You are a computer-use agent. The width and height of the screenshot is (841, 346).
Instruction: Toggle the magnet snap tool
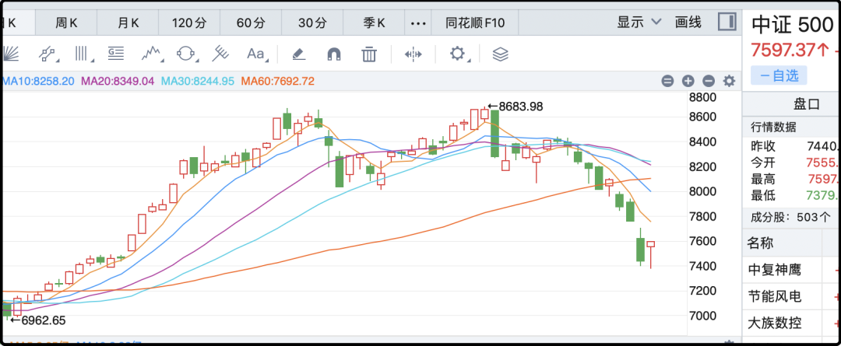coord(333,54)
